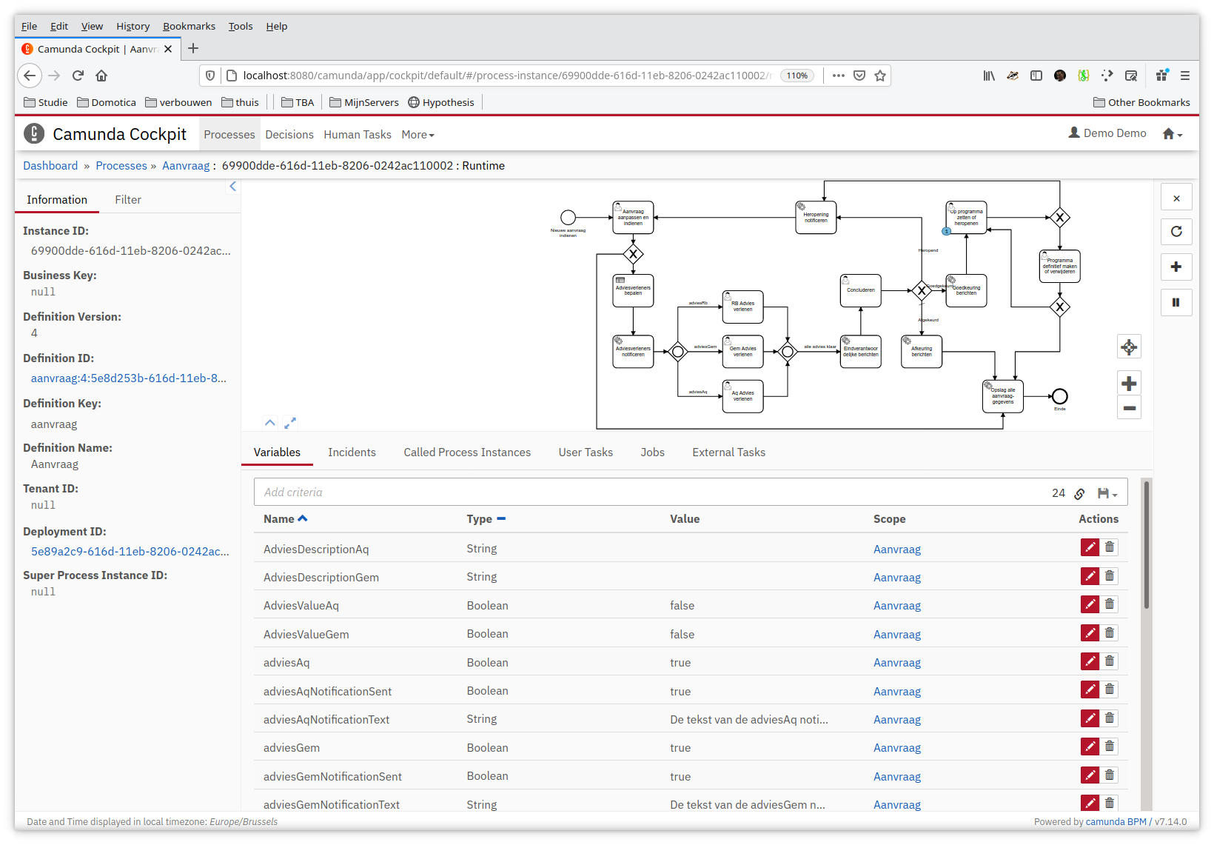Open the Aanvraag breadcrumb link
1214x845 pixels.
186,166
